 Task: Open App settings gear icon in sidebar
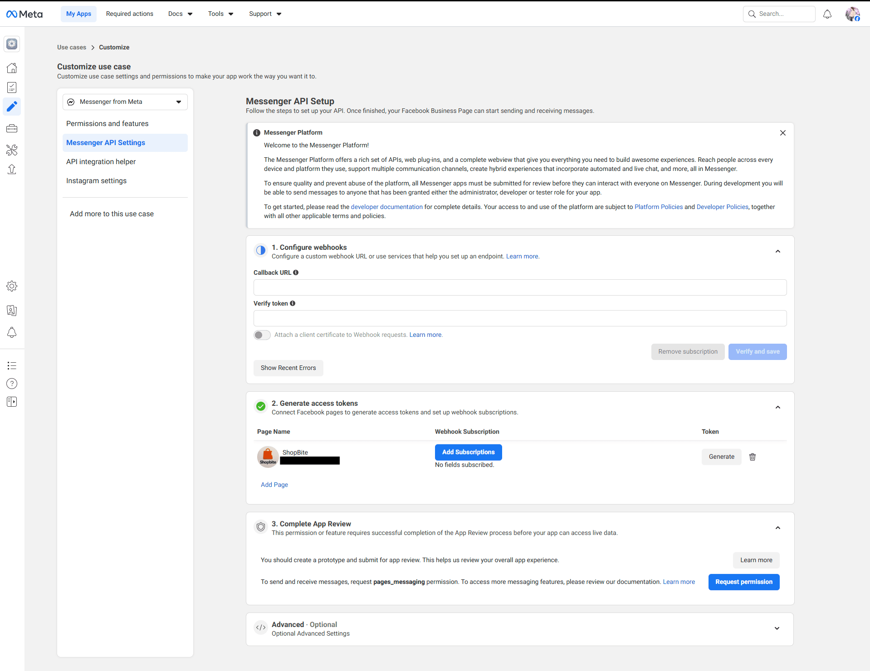[12, 286]
